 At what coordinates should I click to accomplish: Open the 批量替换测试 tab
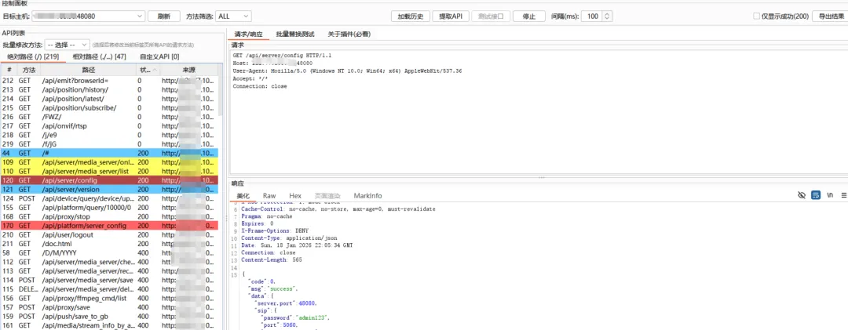[295, 34]
